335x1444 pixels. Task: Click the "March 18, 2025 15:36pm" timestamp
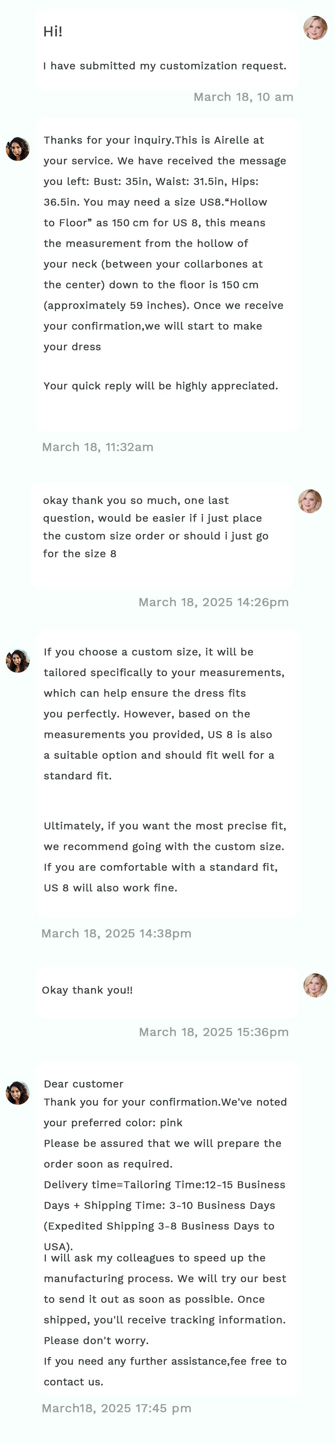(x=214, y=1032)
